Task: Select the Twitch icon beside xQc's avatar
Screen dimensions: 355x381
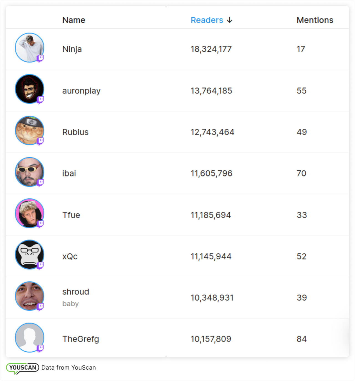Action: coord(40,265)
